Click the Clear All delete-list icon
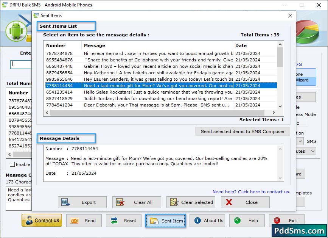The image size is (328, 238). [x=120, y=202]
